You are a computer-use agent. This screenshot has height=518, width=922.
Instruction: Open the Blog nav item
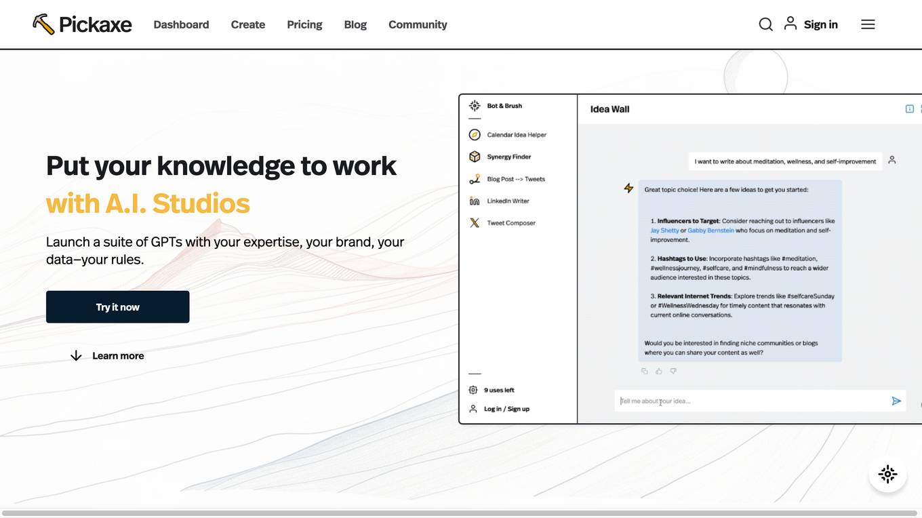355,24
